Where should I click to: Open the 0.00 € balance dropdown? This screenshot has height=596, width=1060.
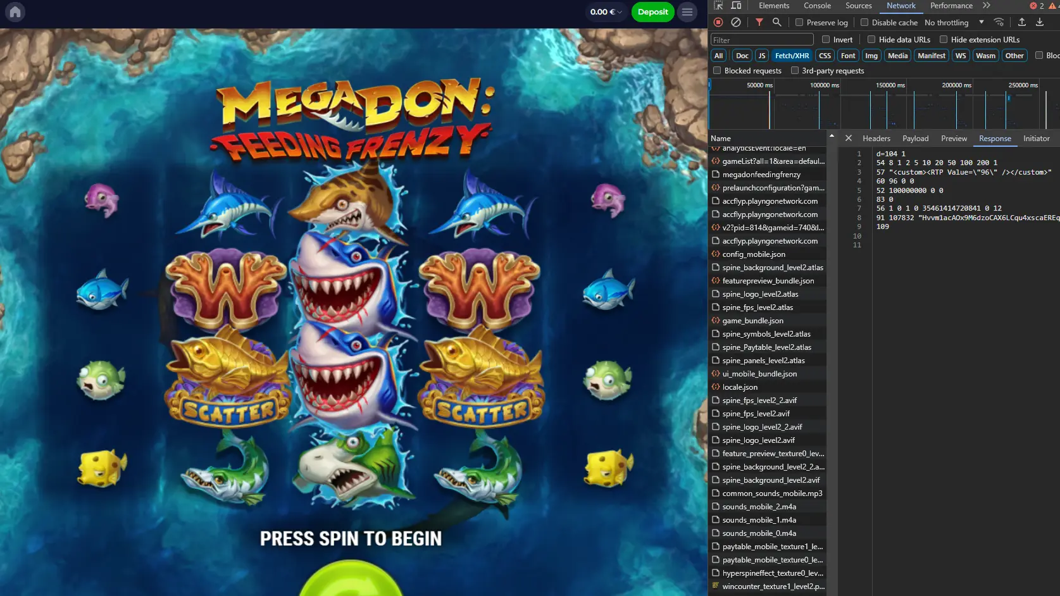[606, 12]
